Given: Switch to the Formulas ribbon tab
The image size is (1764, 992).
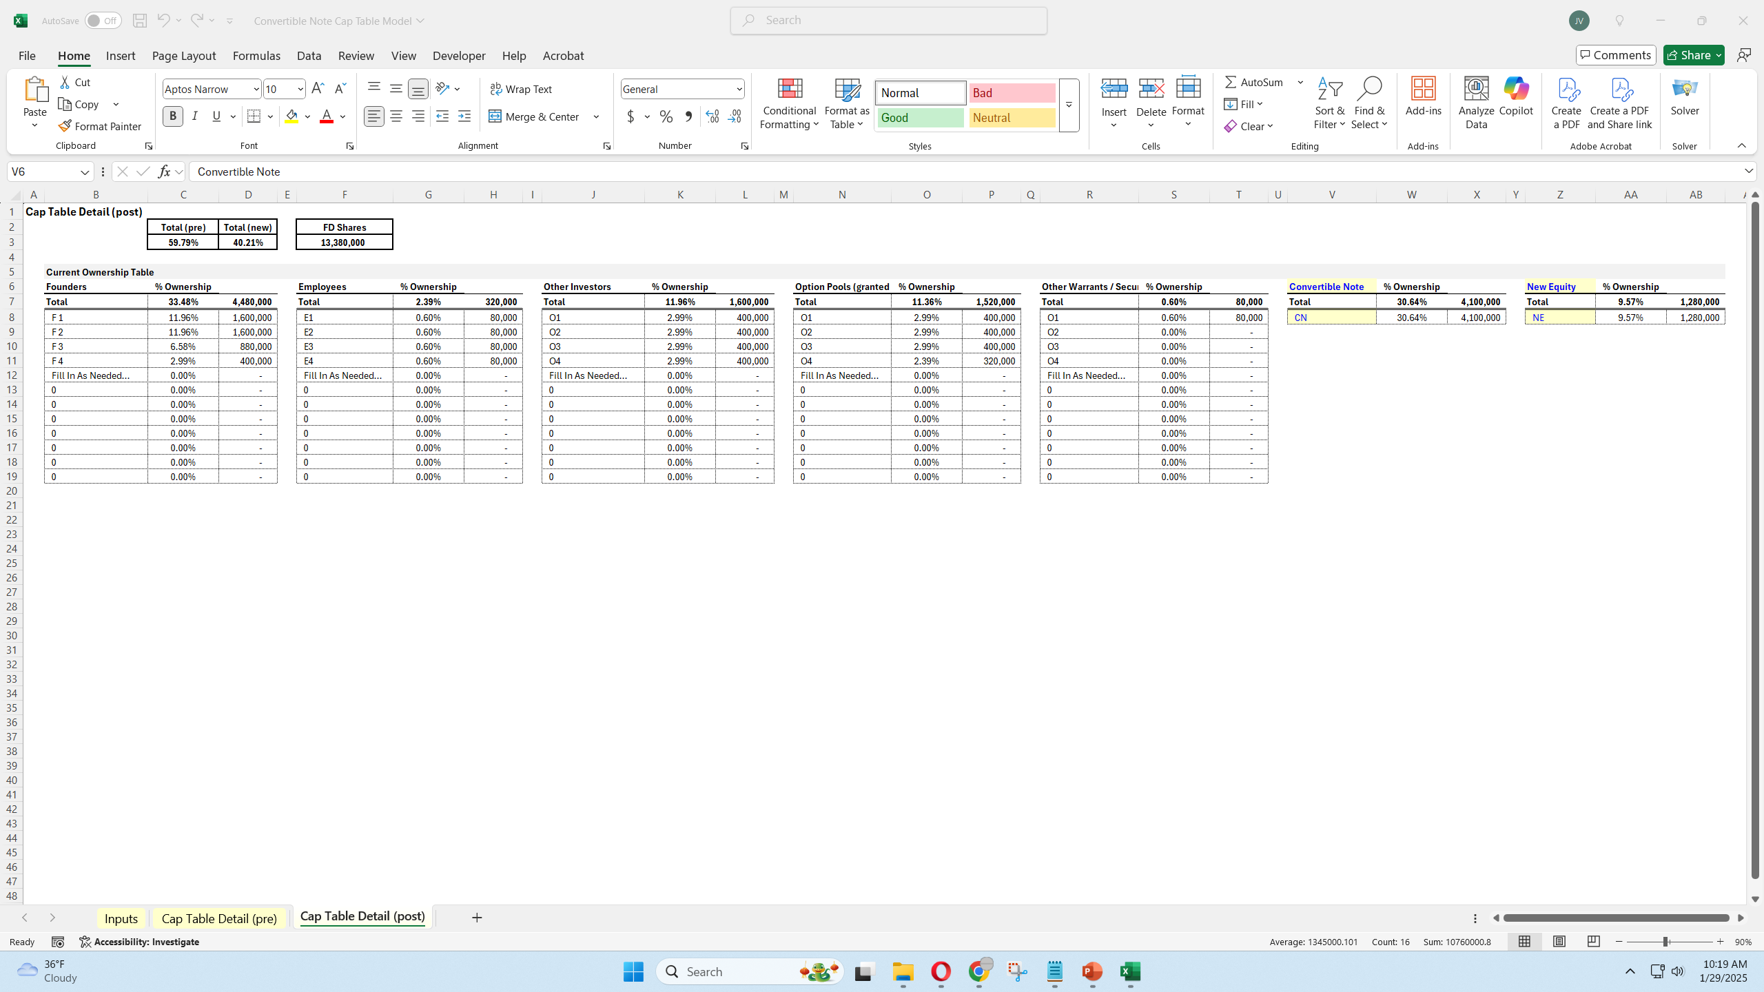Looking at the screenshot, I should [x=256, y=56].
